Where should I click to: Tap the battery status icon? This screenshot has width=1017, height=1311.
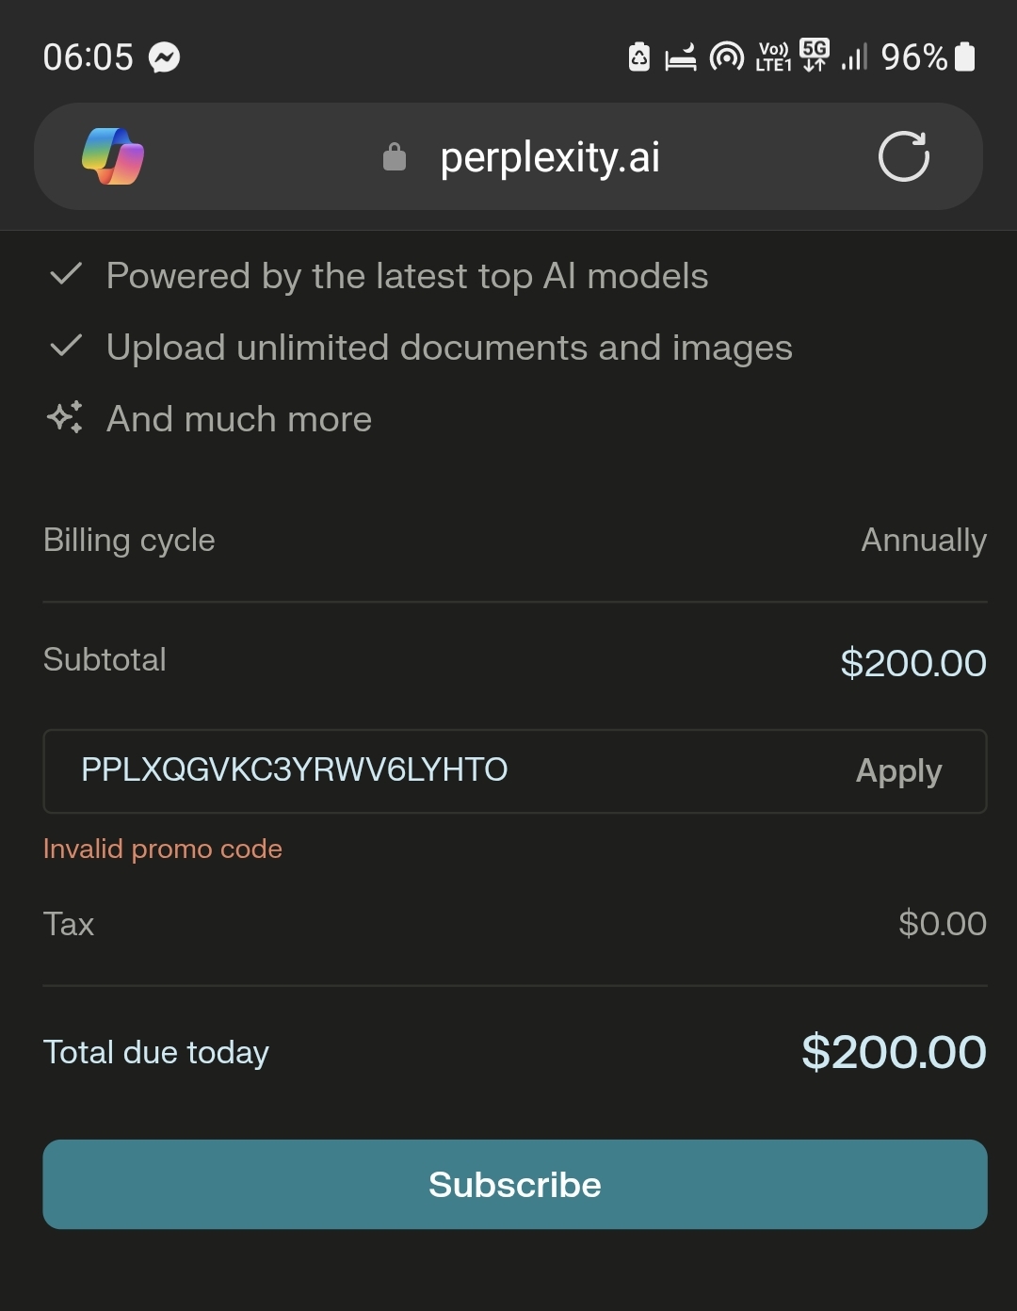coord(964,57)
